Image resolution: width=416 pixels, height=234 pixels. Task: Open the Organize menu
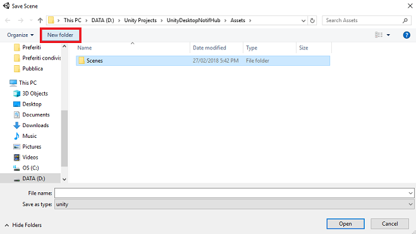pos(20,35)
